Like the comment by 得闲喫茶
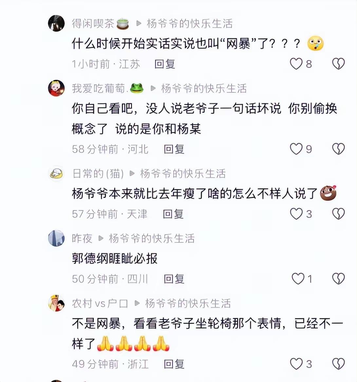Viewport: 357px width, 382px height. [x=296, y=64]
